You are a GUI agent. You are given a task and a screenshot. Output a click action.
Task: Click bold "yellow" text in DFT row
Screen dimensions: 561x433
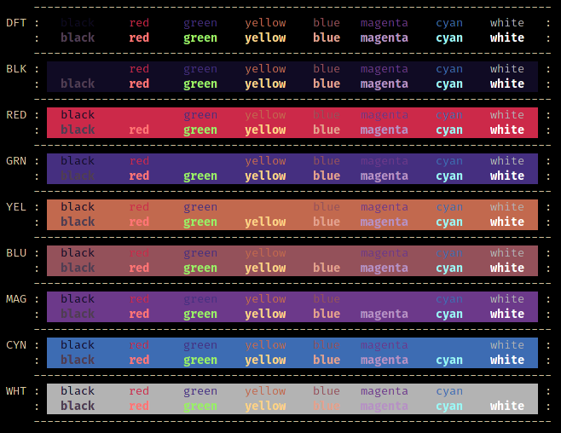[265, 38]
